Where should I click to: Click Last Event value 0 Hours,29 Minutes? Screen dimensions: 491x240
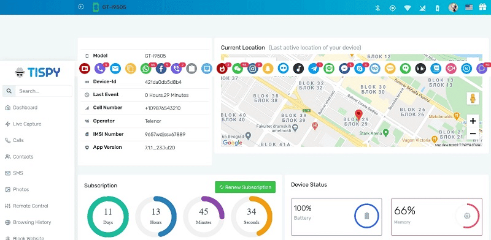(x=166, y=95)
